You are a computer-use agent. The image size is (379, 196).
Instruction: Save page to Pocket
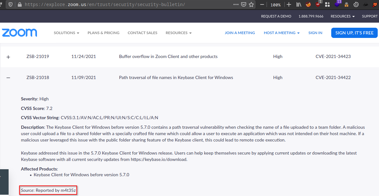[244, 5]
